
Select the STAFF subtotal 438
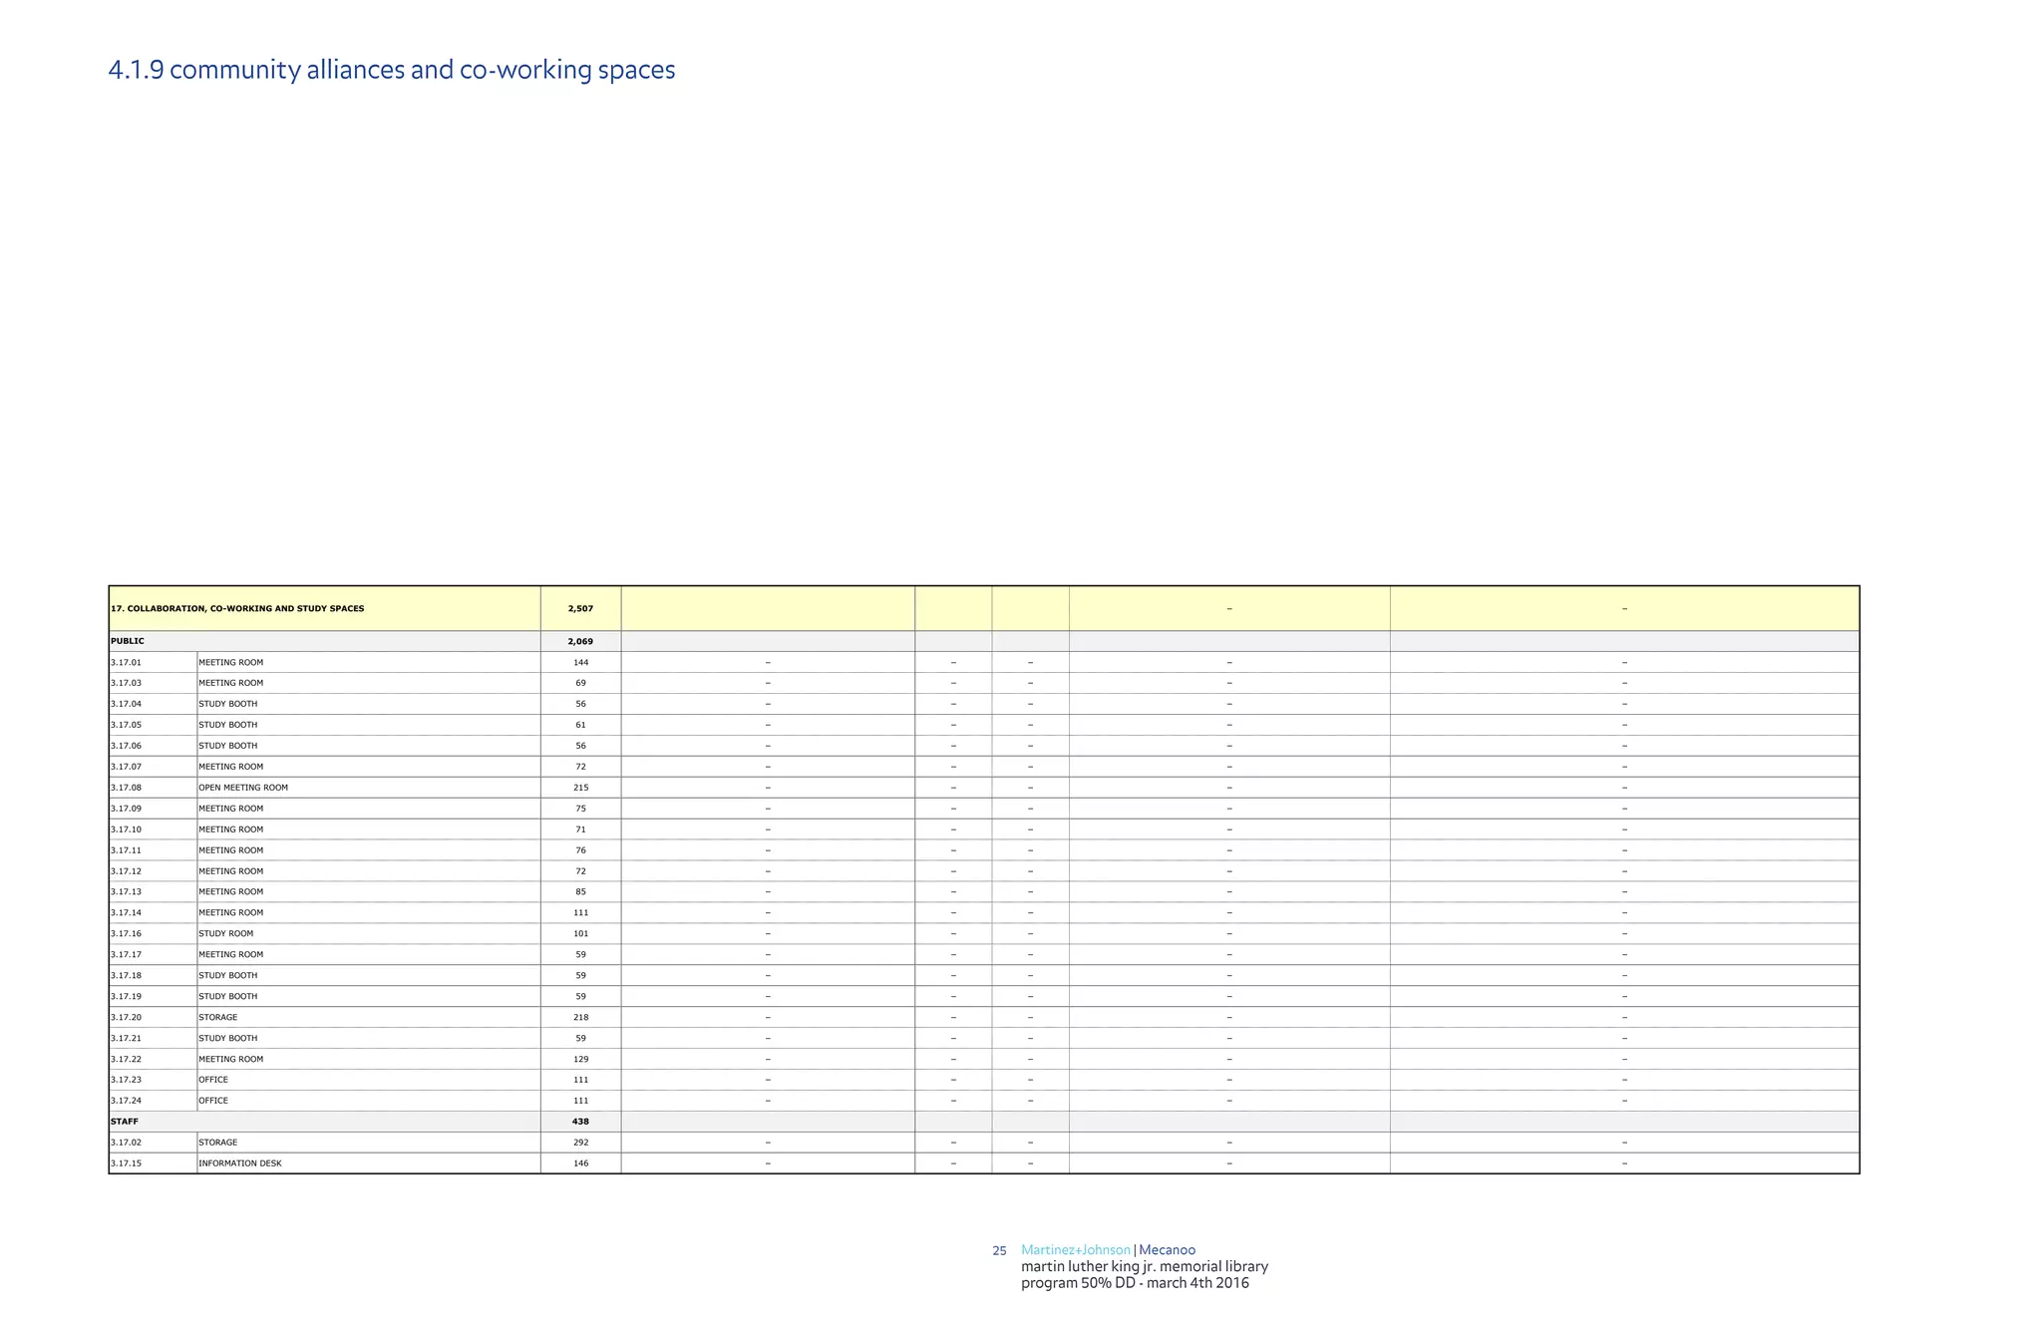point(580,1122)
